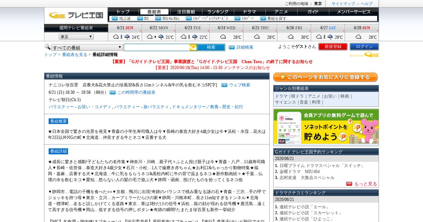This screenshot has height=222, width=423.
Task: Click 料理 in genre list
Action: coord(316,102)
